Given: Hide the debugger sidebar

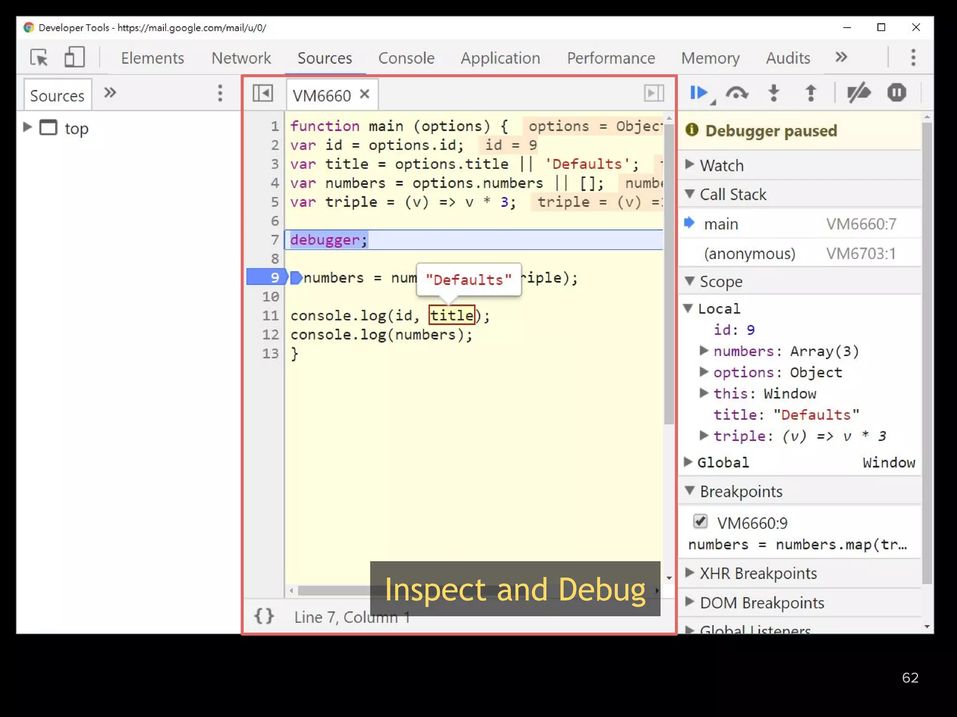Looking at the screenshot, I should (x=654, y=93).
